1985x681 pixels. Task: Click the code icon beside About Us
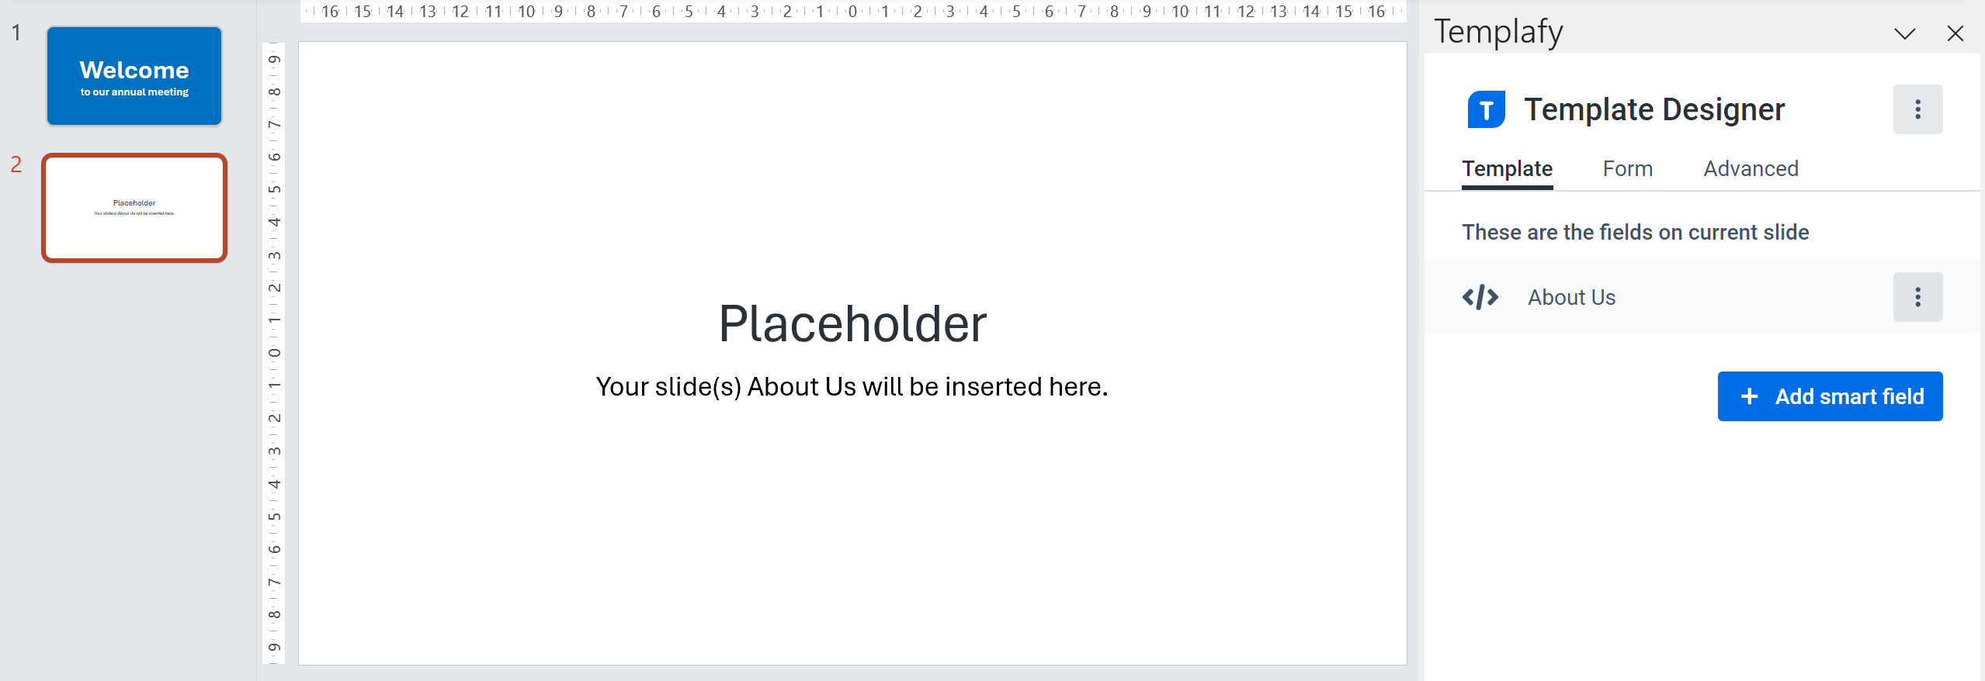point(1480,297)
